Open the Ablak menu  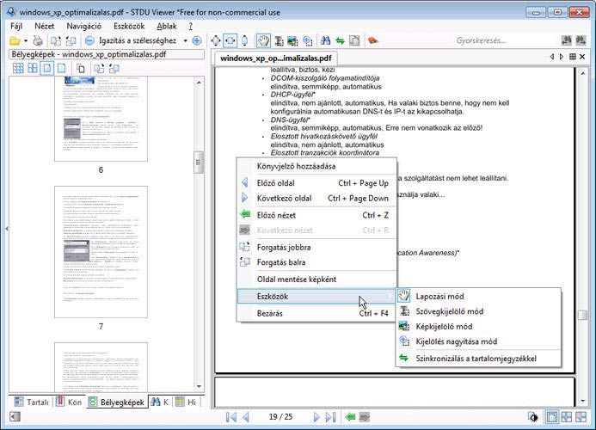click(x=167, y=27)
